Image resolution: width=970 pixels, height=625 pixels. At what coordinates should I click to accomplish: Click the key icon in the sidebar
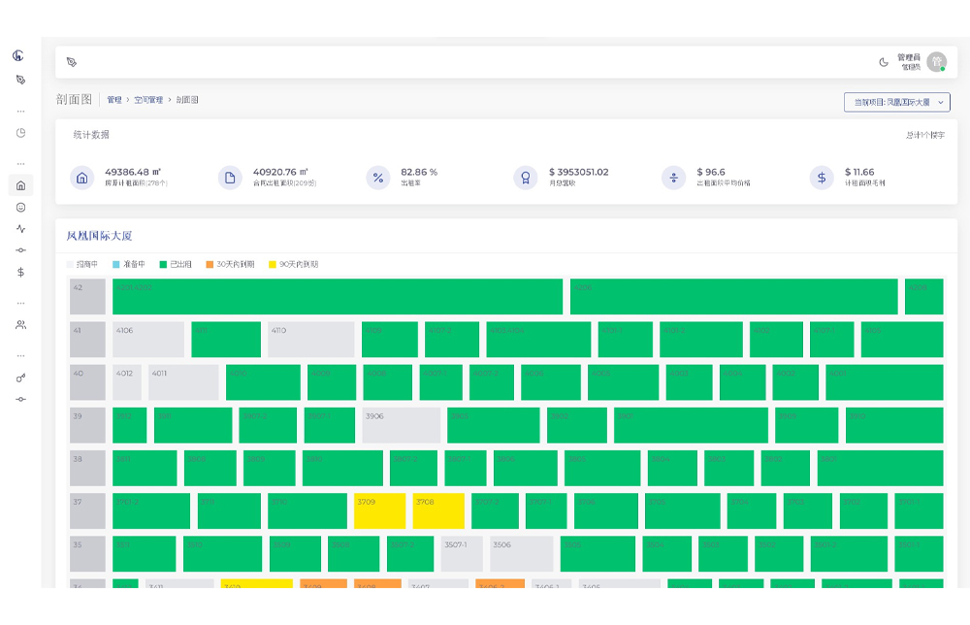[x=20, y=378]
